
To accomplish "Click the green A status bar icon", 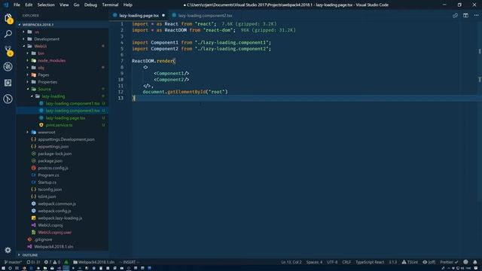I will click(66, 262).
